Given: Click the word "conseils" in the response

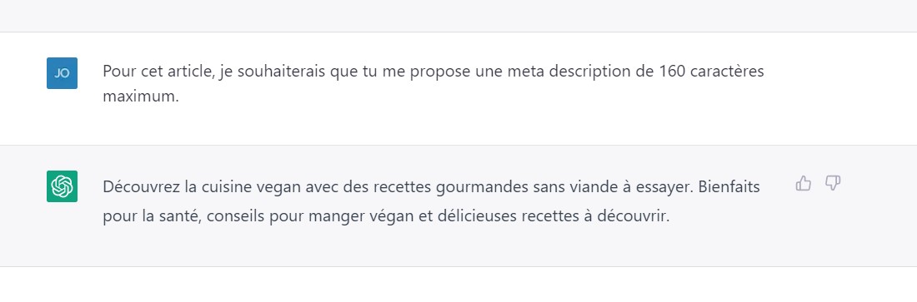Looking at the screenshot, I should [x=231, y=216].
